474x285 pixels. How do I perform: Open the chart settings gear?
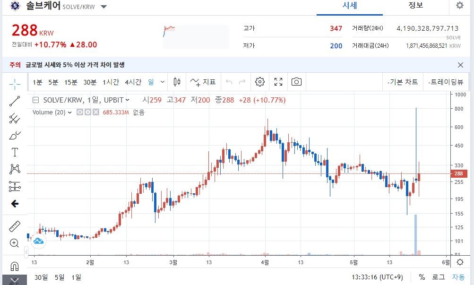[x=259, y=82]
